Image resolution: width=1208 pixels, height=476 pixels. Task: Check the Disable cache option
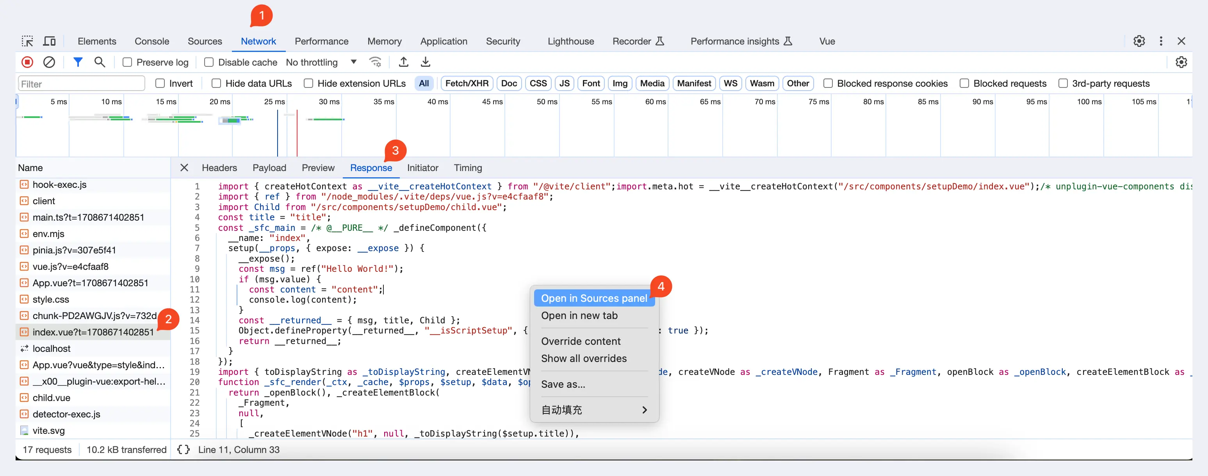pyautogui.click(x=209, y=62)
